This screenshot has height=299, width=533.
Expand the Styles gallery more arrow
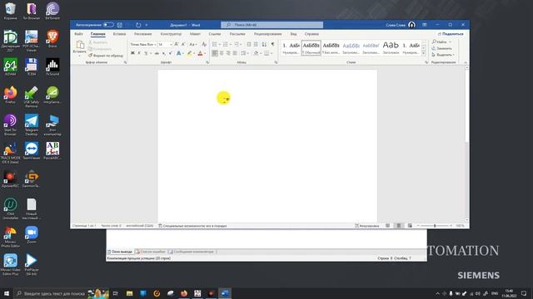pos(424,54)
